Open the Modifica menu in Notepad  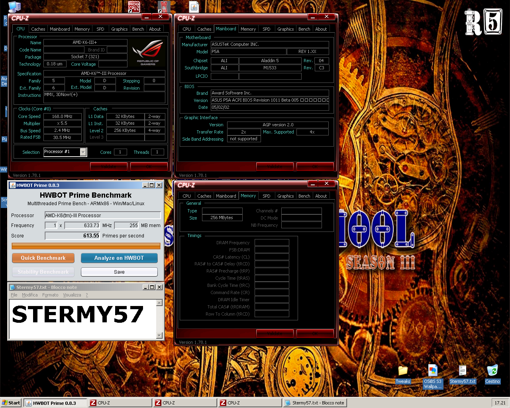tap(30, 295)
